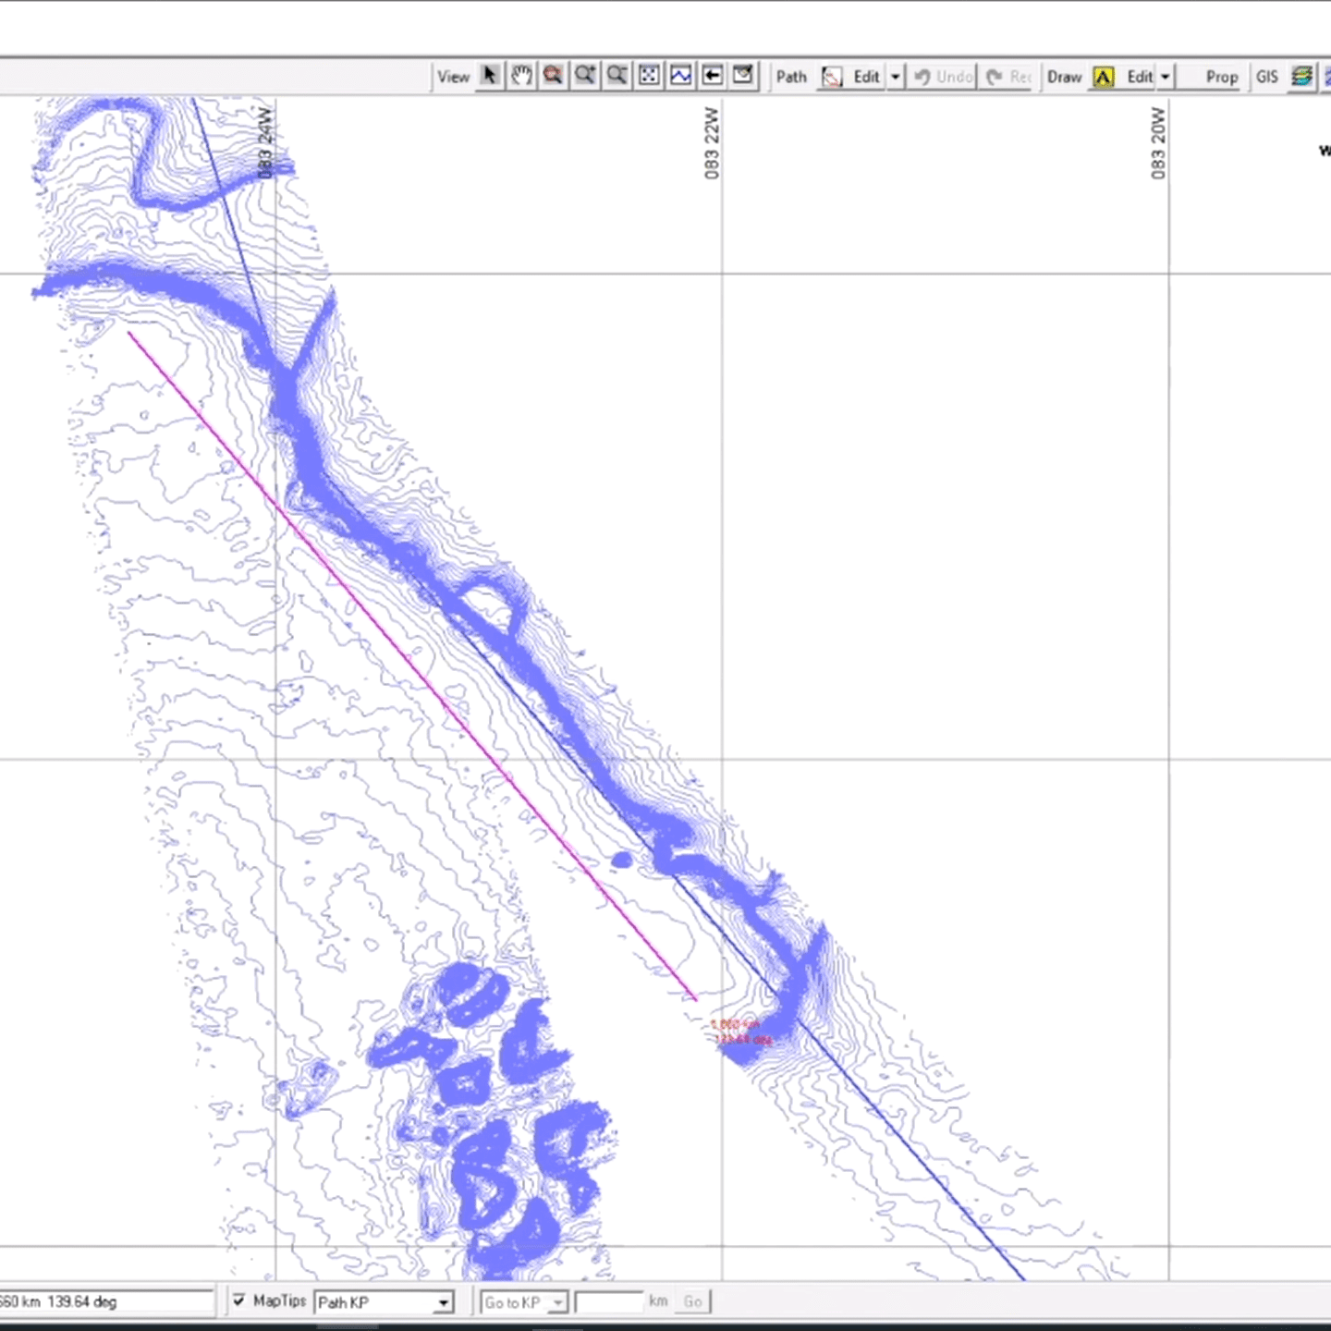Click the view settings window icon
Screen dimensions: 1331x1331
pyautogui.click(x=743, y=76)
